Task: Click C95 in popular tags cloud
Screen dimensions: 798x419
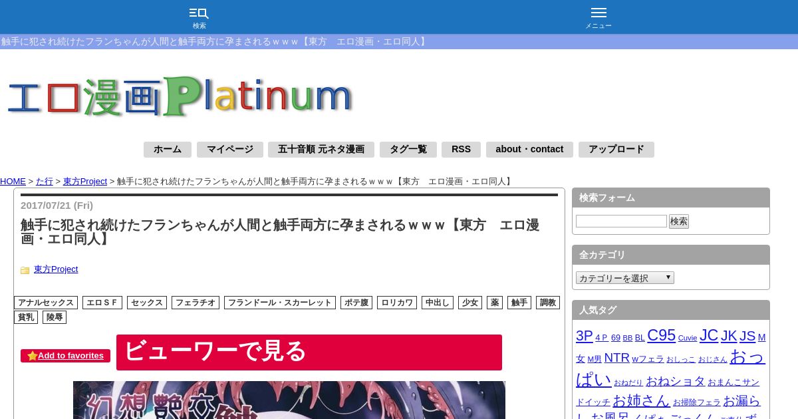Action: [x=661, y=335]
